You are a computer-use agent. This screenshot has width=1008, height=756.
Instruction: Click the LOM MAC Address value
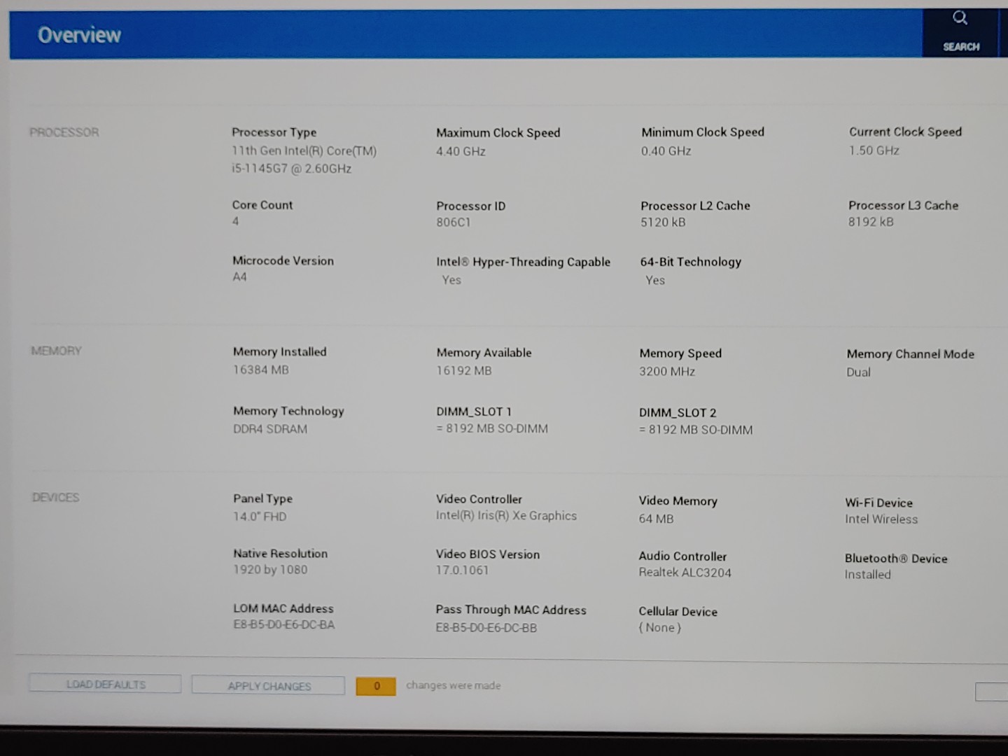[283, 624]
